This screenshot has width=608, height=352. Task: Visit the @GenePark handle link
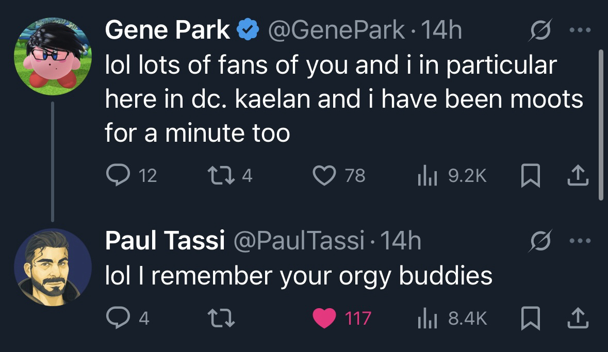click(334, 31)
